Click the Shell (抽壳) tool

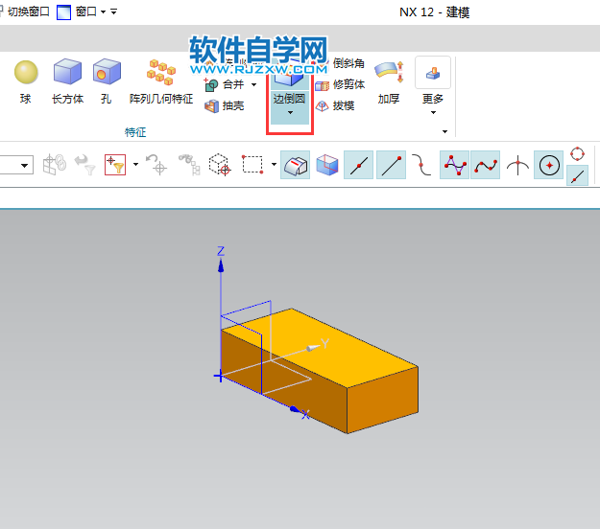click(225, 105)
